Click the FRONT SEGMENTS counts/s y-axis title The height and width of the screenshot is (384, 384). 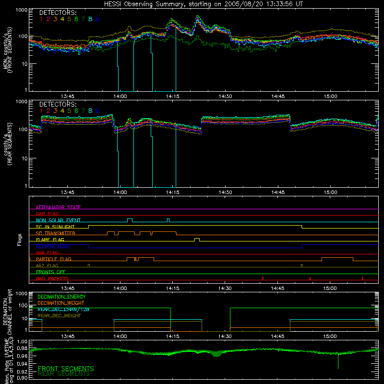pyautogui.click(x=7, y=50)
